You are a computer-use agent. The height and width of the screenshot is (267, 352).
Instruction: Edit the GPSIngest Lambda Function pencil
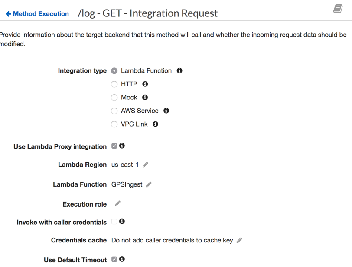149,184
